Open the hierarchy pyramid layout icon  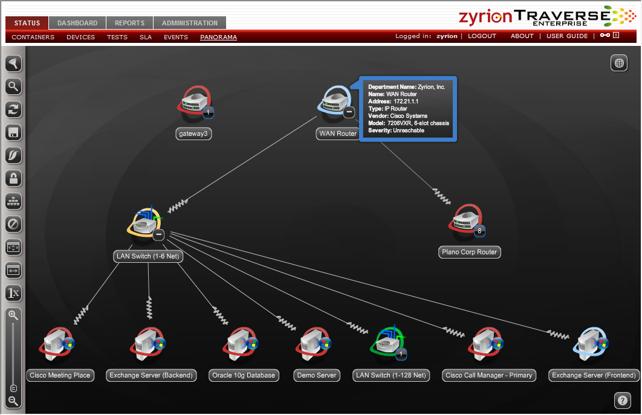13,201
